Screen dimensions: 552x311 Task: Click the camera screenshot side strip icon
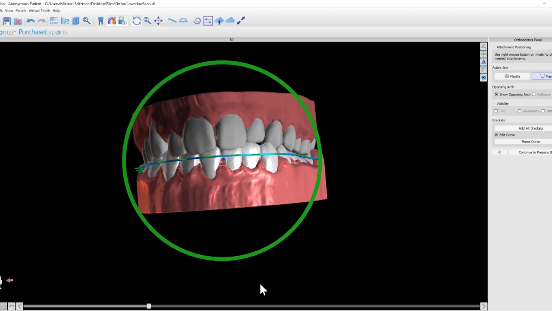[483, 78]
